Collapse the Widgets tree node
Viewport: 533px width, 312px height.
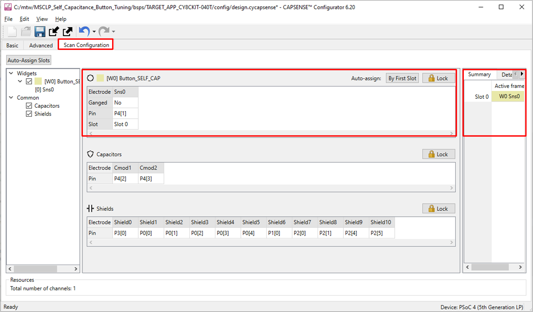(x=11, y=73)
